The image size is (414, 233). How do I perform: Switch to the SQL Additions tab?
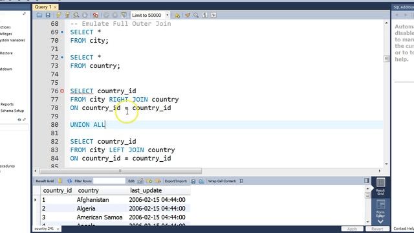pos(403,7)
